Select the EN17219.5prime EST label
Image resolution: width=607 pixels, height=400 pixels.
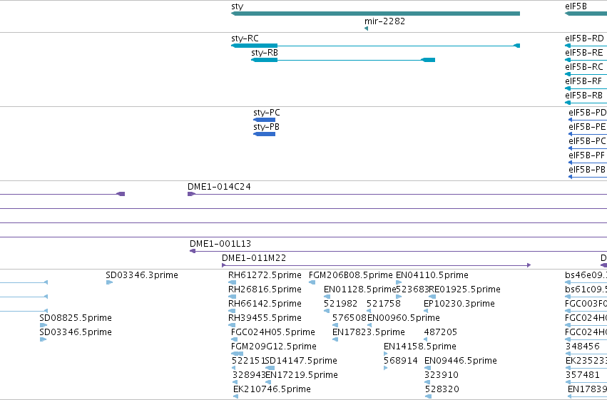pos(302,375)
